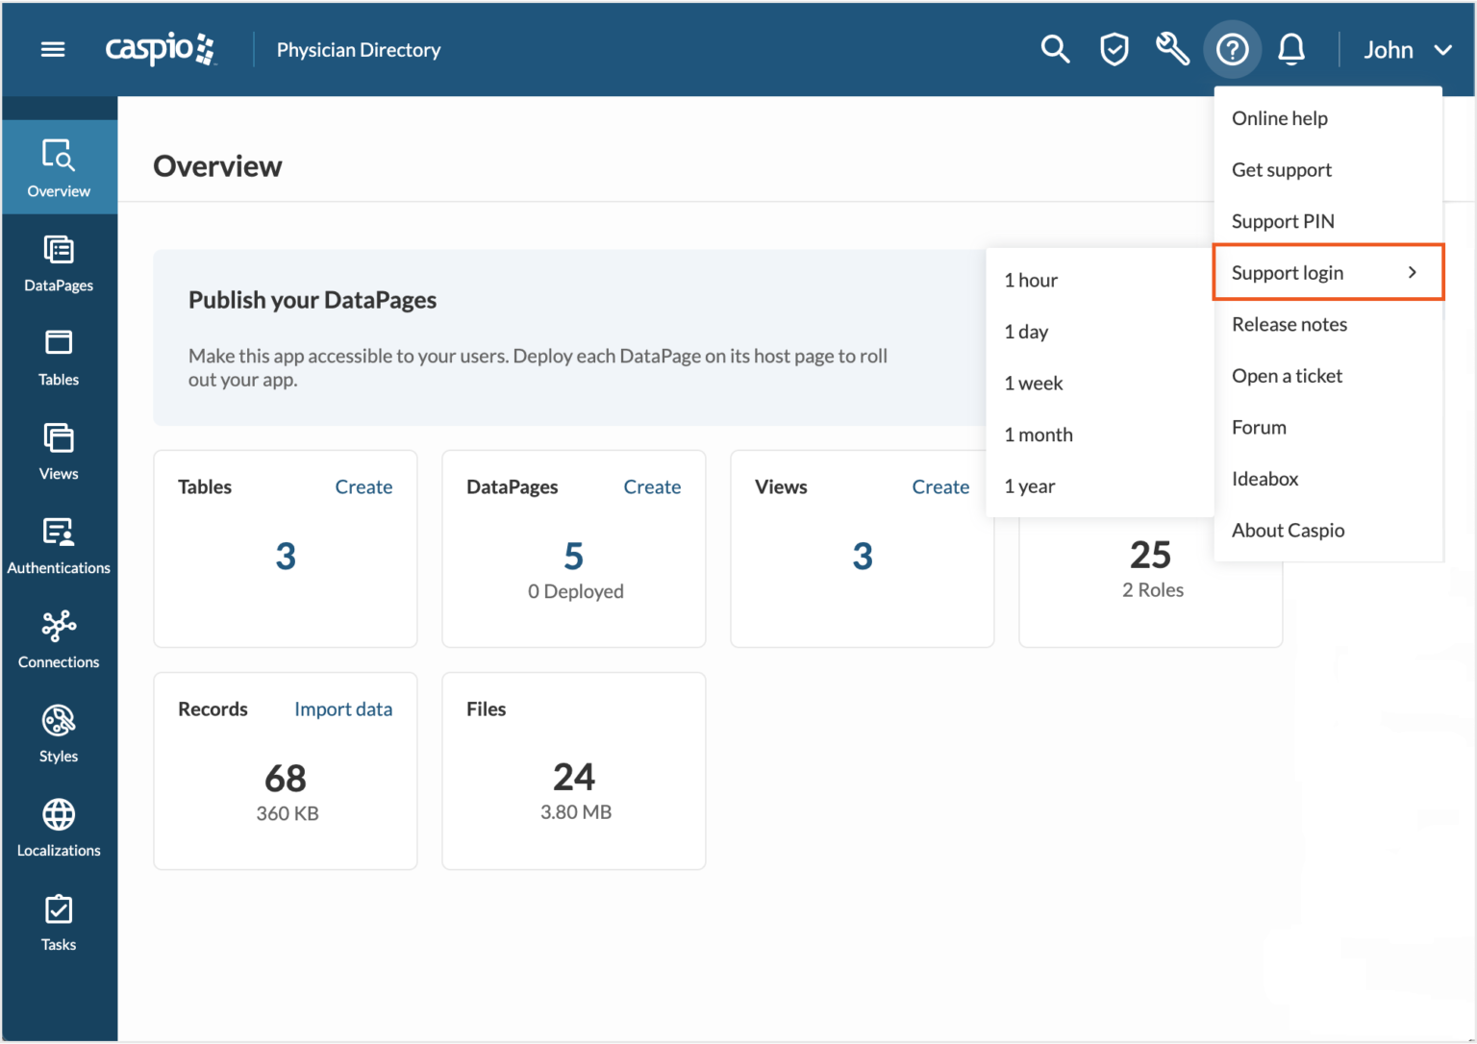Select Open a ticket from help menu
Image resolution: width=1477 pixels, height=1044 pixels.
click(1287, 376)
